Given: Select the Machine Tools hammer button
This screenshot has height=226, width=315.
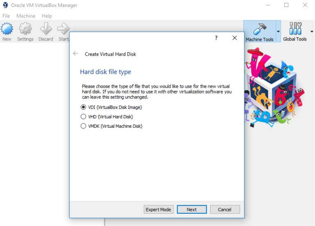Looking at the screenshot, I should pos(260,31).
